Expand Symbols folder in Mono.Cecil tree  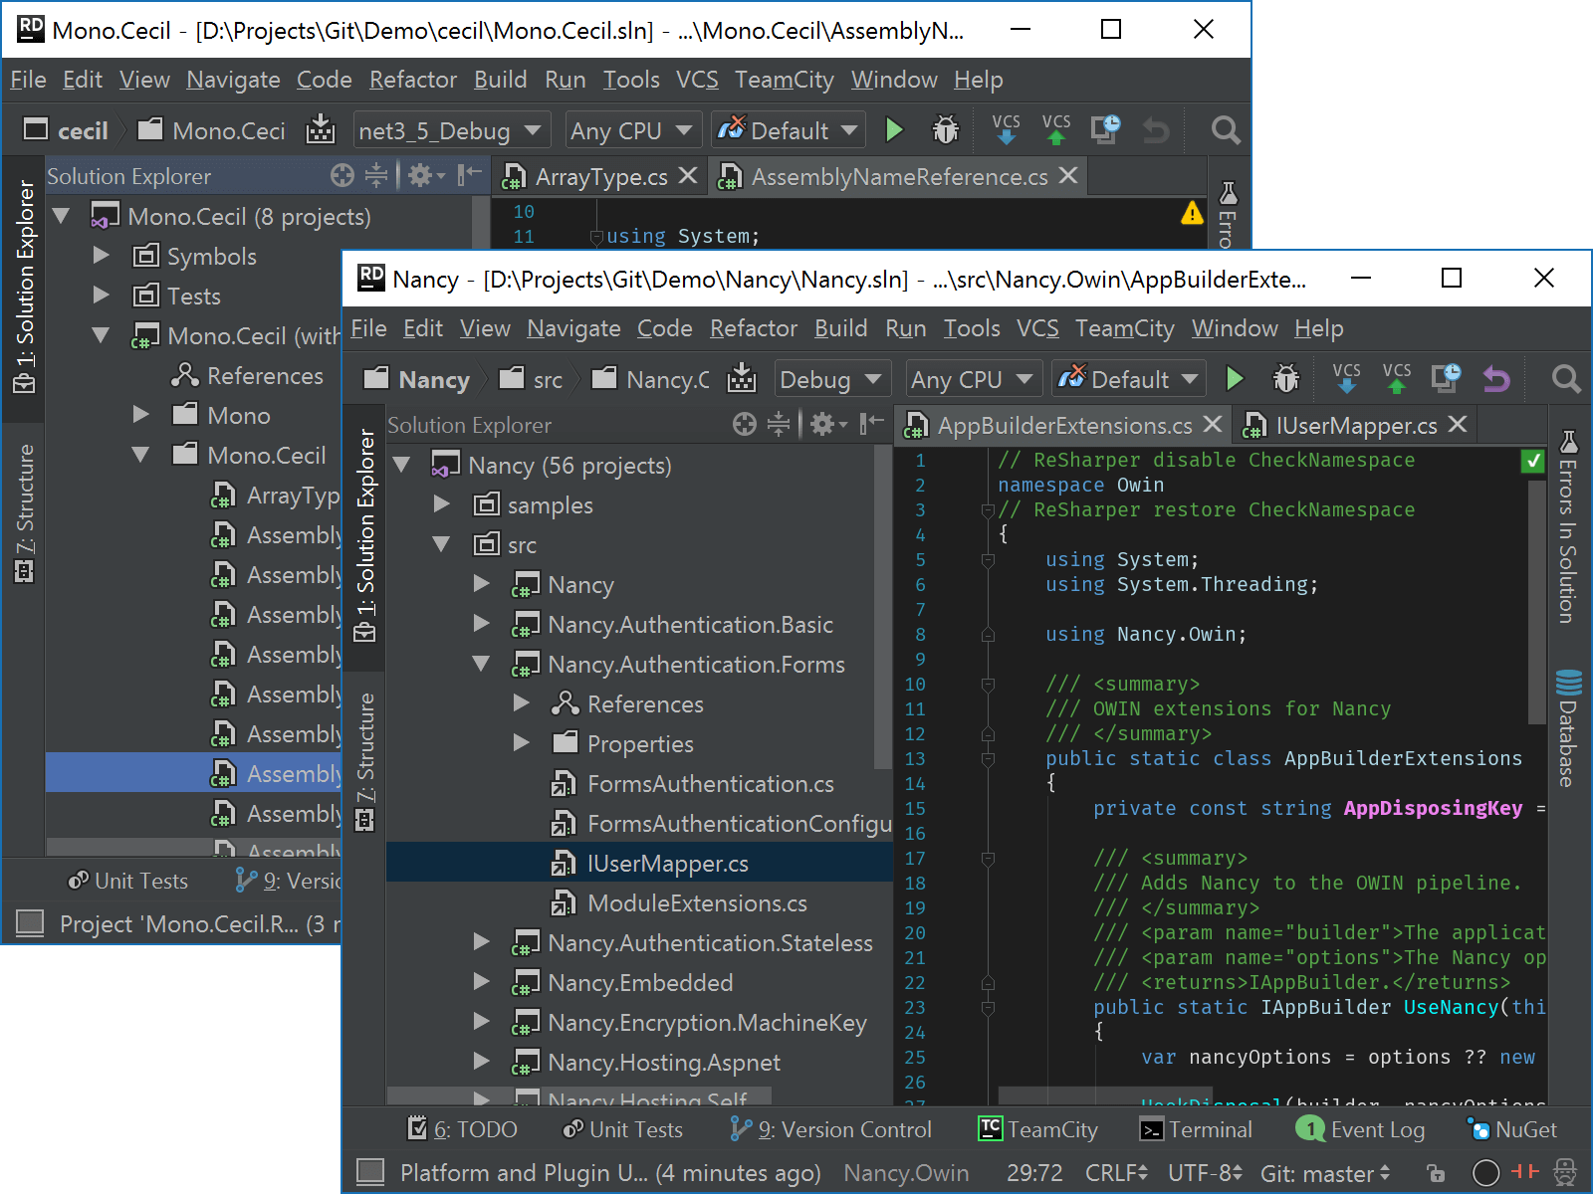click(102, 256)
